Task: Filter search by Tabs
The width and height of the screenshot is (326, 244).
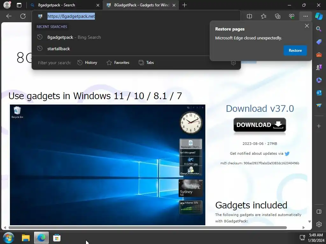Action: pos(146,63)
